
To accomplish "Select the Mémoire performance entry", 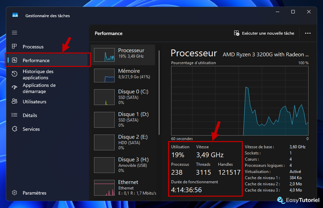I will coord(123,75).
